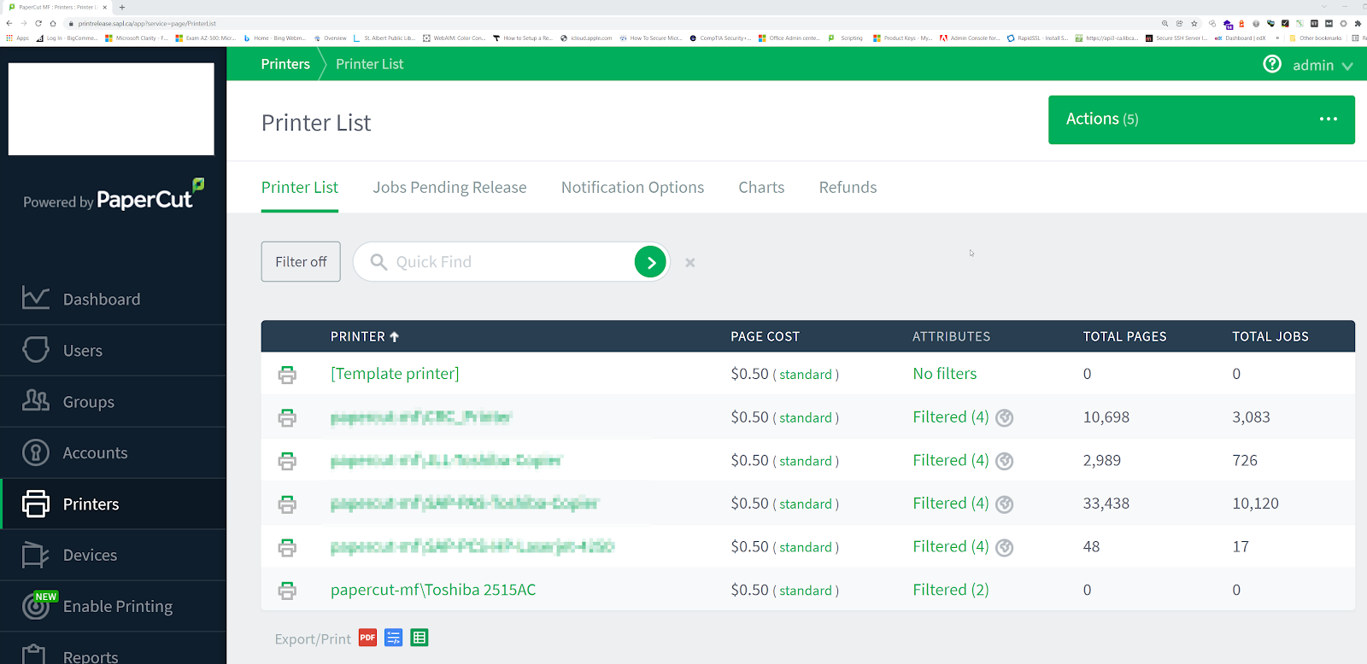
Task: Open the new tab plus button
Action: tap(122, 7)
